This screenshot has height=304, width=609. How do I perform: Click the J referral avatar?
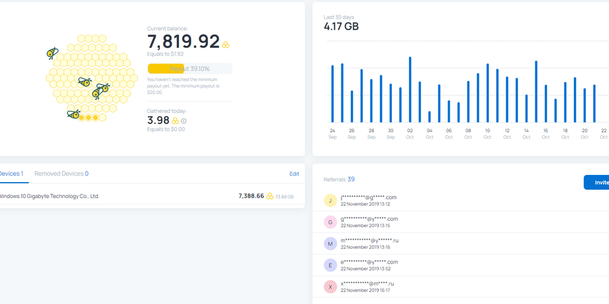point(330,200)
